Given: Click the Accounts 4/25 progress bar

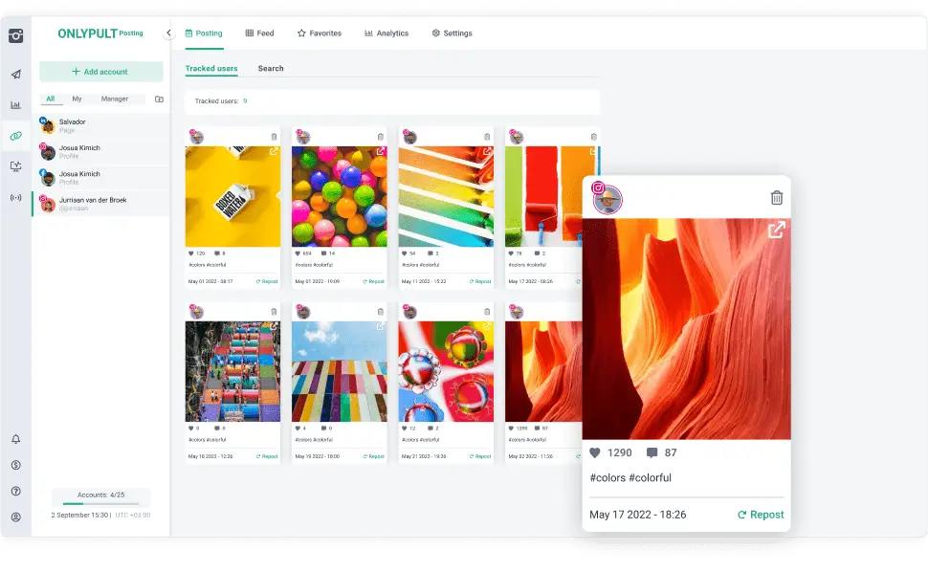Looking at the screenshot, I should click(99, 496).
